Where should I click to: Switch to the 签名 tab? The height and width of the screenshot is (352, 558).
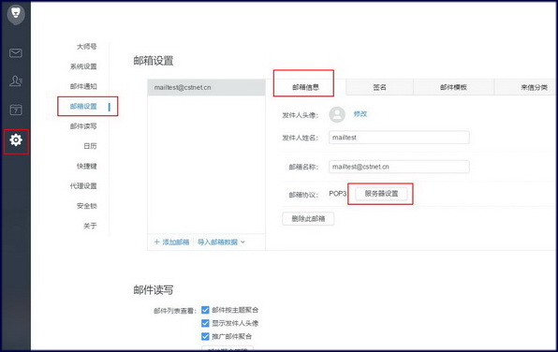tap(379, 87)
